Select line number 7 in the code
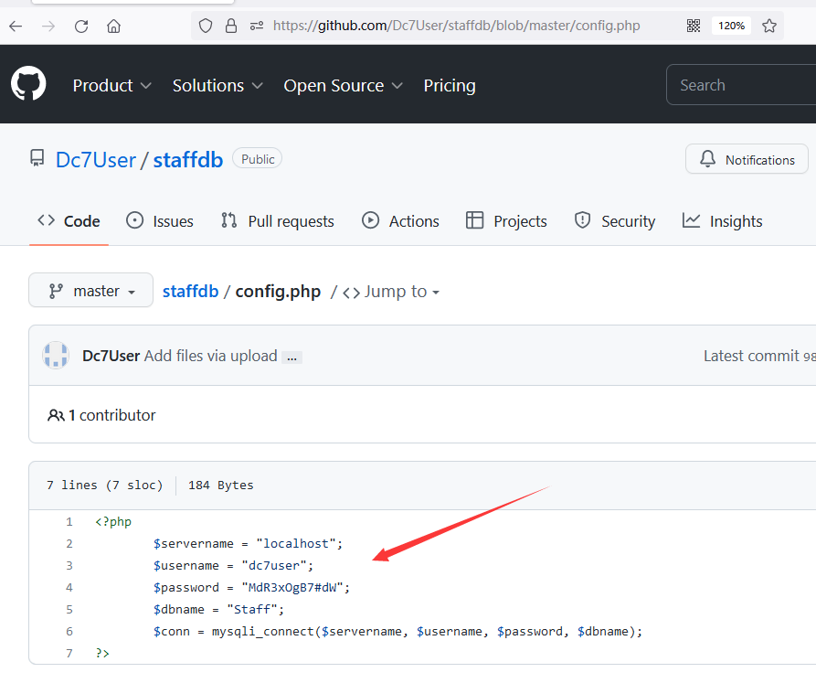This screenshot has height=683, width=816. pos(69,653)
